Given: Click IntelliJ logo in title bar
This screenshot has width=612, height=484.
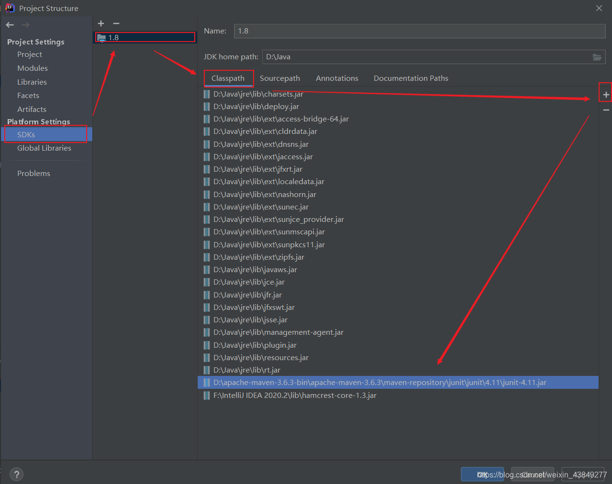Looking at the screenshot, I should [x=10, y=8].
